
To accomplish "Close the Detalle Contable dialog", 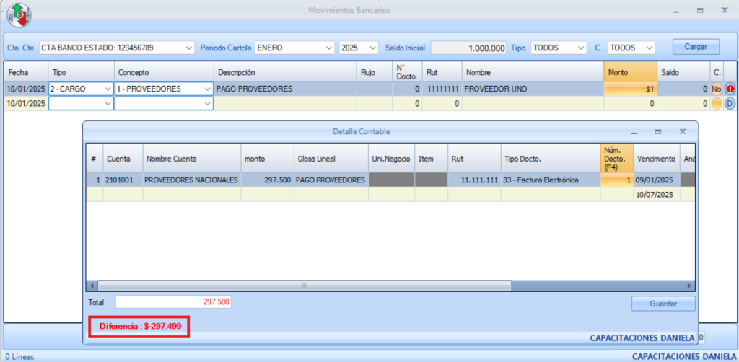I will [x=683, y=132].
